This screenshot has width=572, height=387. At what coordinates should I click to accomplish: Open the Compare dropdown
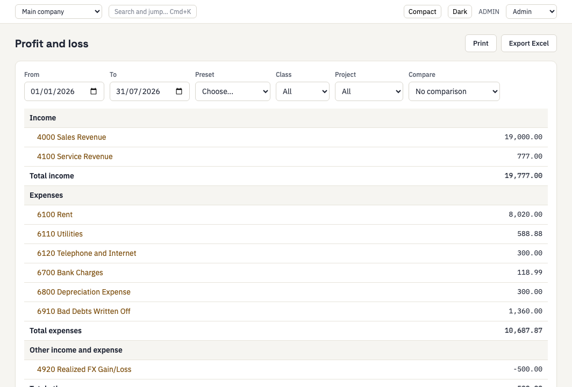pyautogui.click(x=454, y=91)
